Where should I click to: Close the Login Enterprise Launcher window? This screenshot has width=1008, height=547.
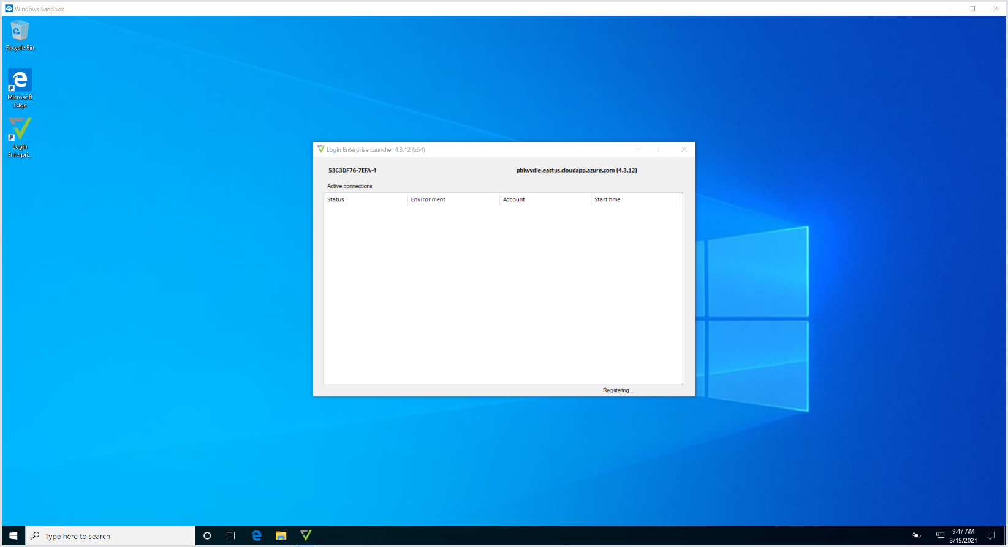[x=684, y=149]
